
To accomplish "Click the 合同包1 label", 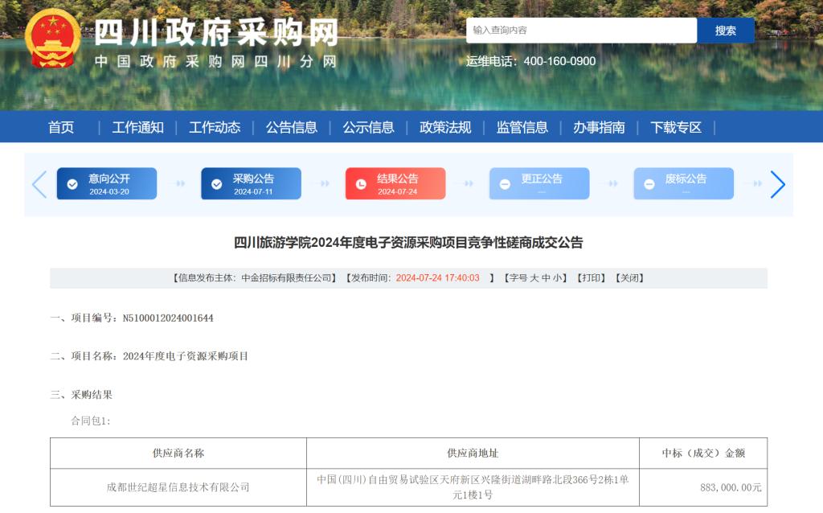I will tap(91, 421).
